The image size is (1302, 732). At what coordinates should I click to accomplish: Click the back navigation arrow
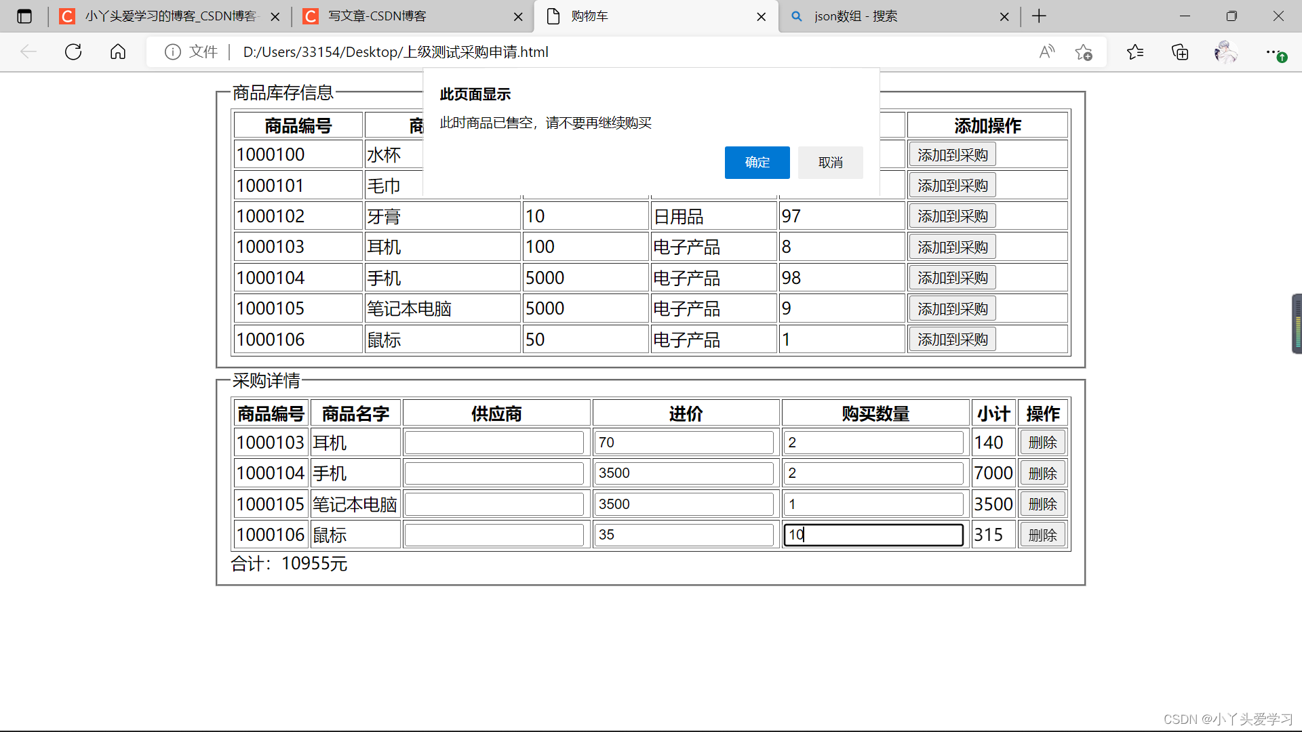28,52
